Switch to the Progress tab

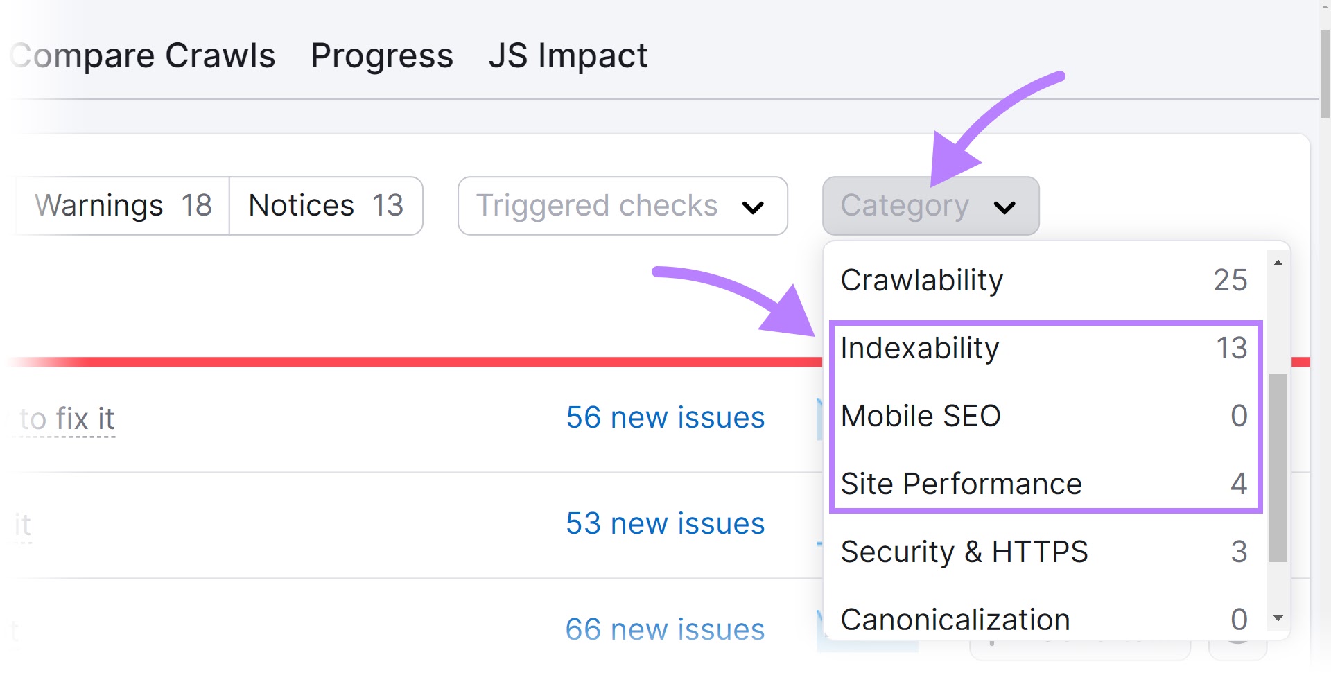tap(381, 55)
